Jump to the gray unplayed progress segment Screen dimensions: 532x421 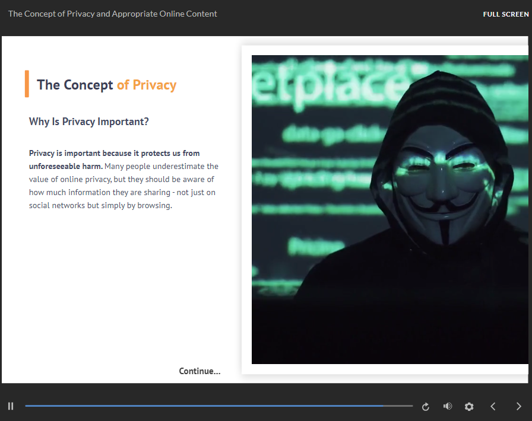[398, 406]
